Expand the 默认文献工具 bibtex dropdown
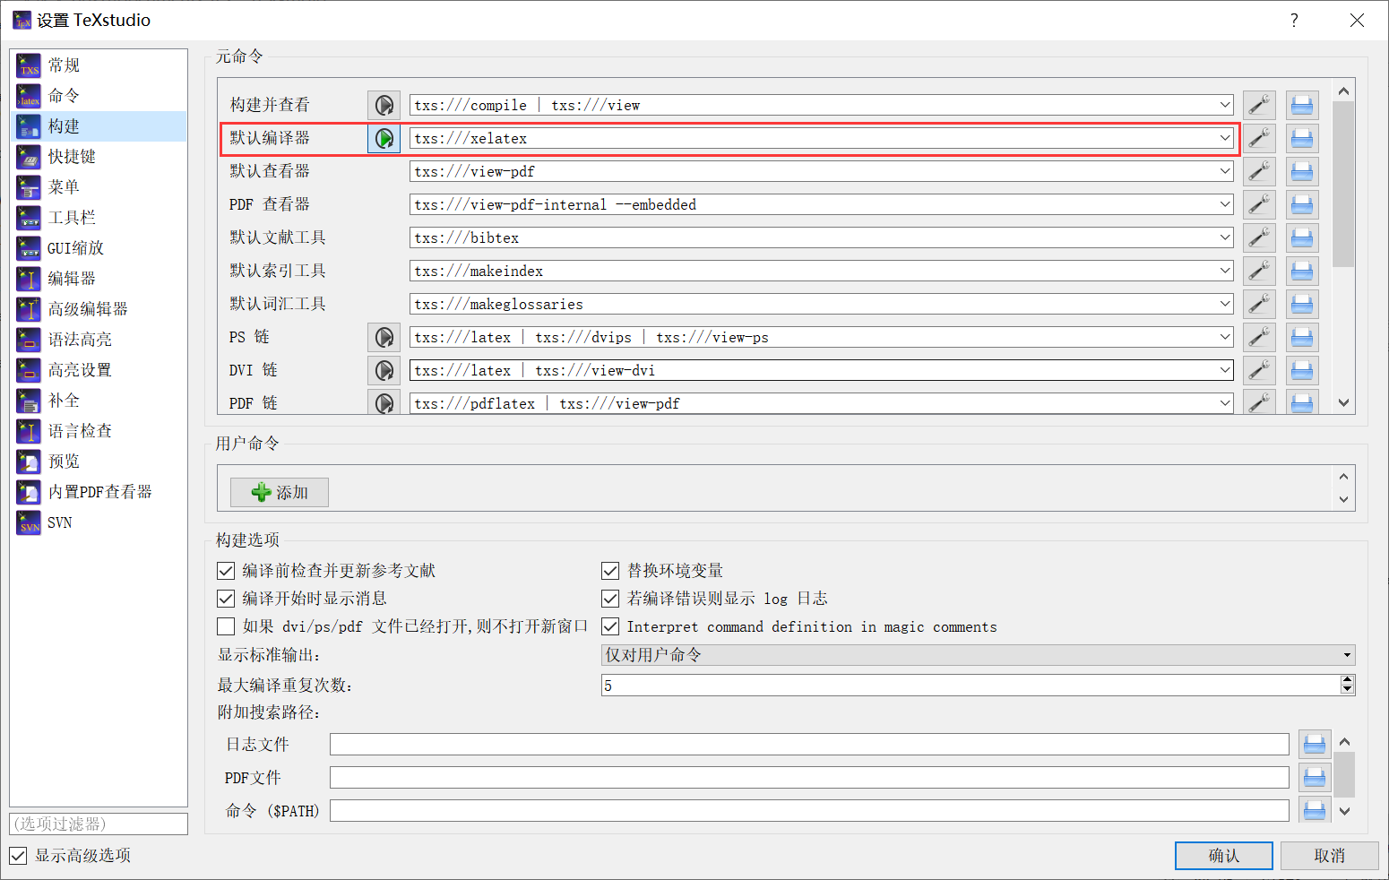The width and height of the screenshot is (1389, 880). (x=1224, y=237)
